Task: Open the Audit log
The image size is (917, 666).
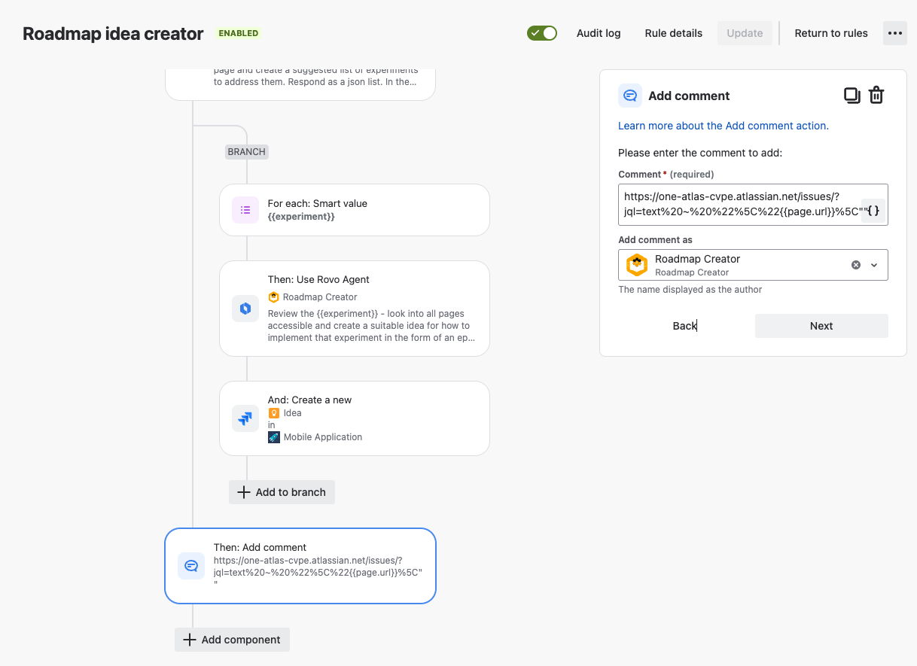Action: 599,33
